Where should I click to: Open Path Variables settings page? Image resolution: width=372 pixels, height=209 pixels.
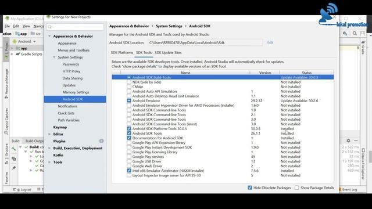pyautogui.click(x=69, y=120)
